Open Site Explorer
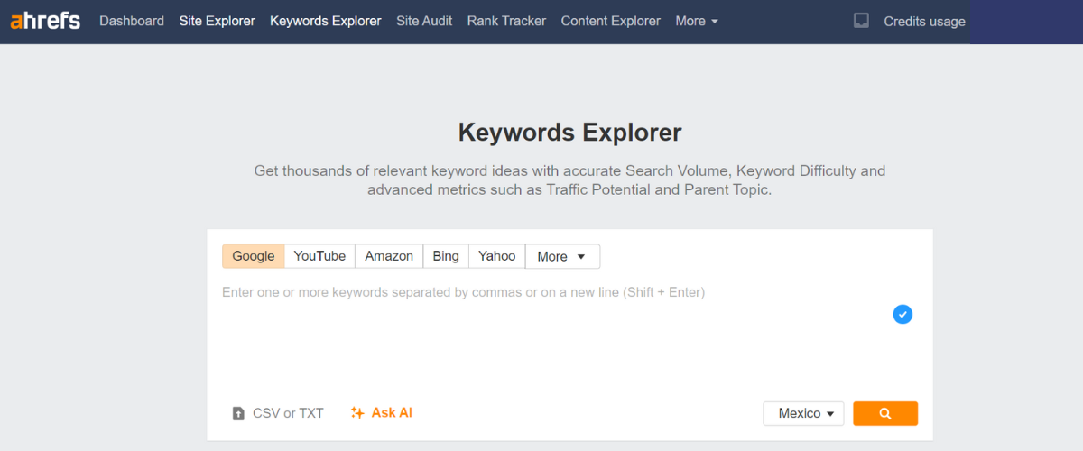 pos(218,21)
